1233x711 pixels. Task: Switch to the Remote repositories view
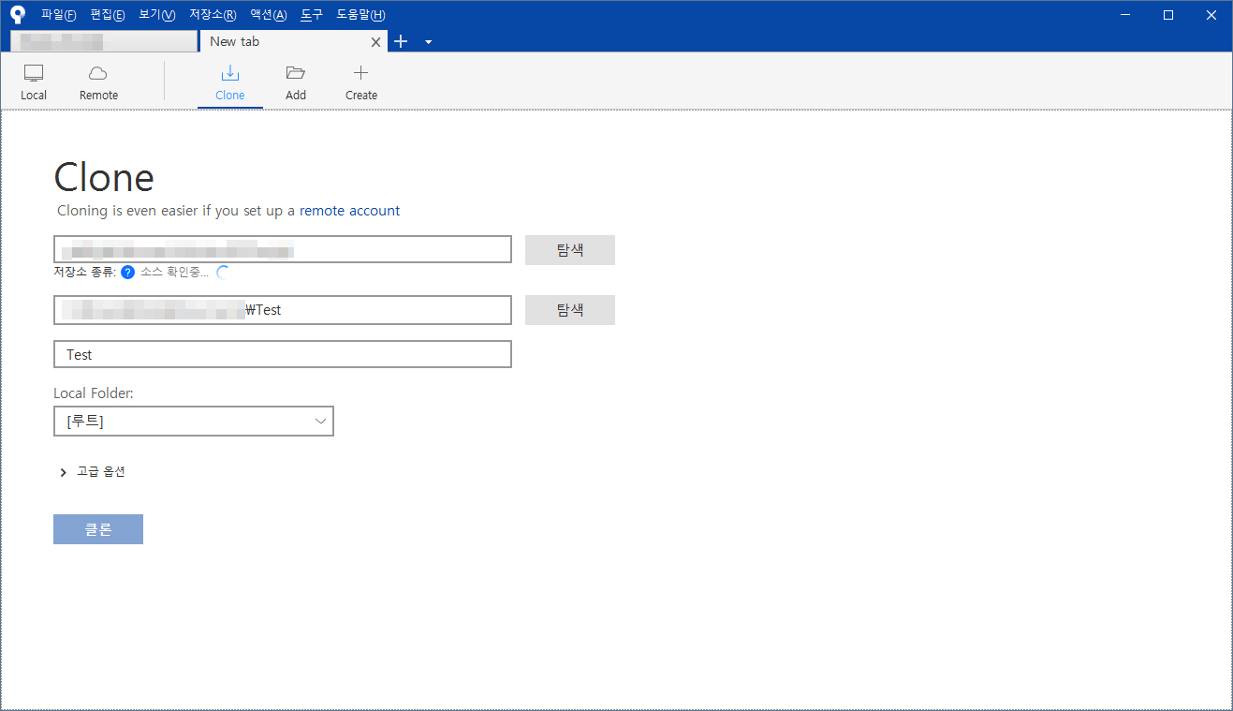[x=98, y=82]
